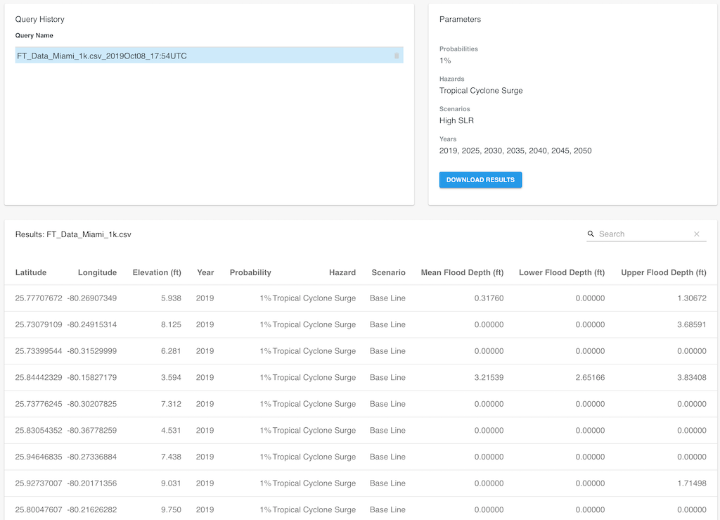Sort by Upper Flood Depth (ft) header

[663, 272]
